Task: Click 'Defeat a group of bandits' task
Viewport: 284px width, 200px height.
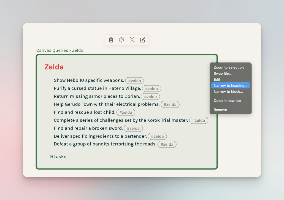Action: point(105,144)
